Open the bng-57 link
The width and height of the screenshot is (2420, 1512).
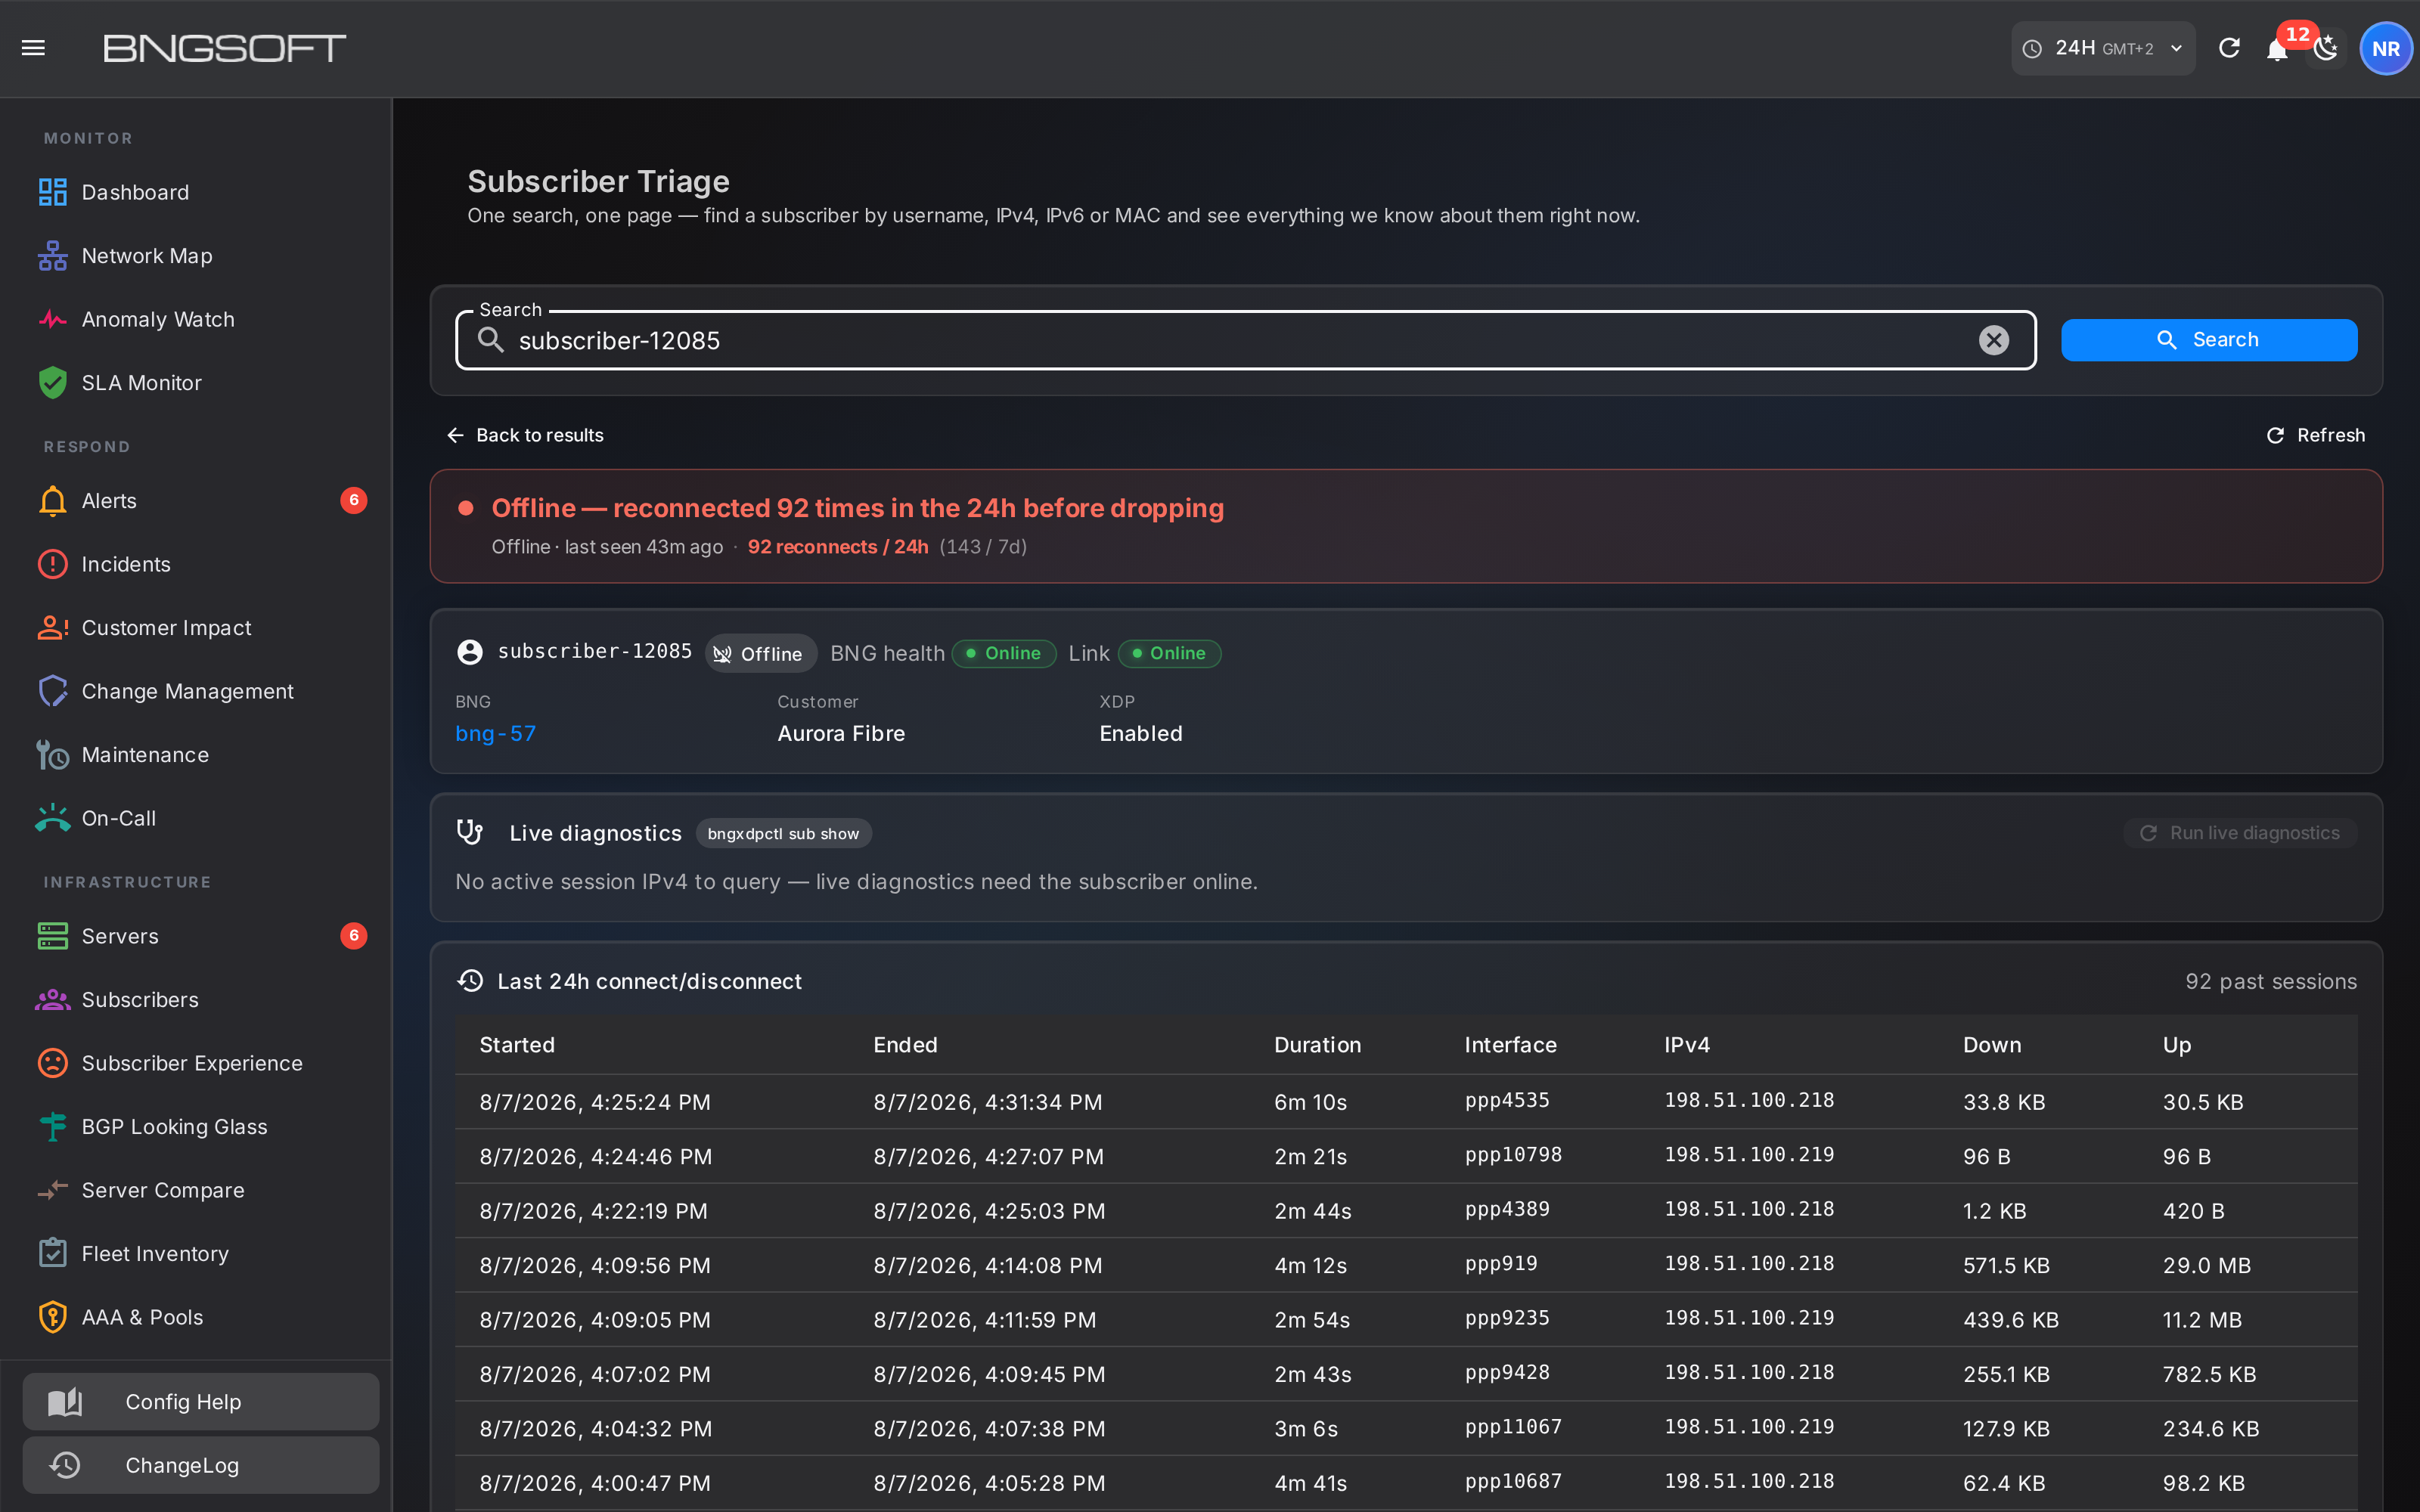click(496, 733)
